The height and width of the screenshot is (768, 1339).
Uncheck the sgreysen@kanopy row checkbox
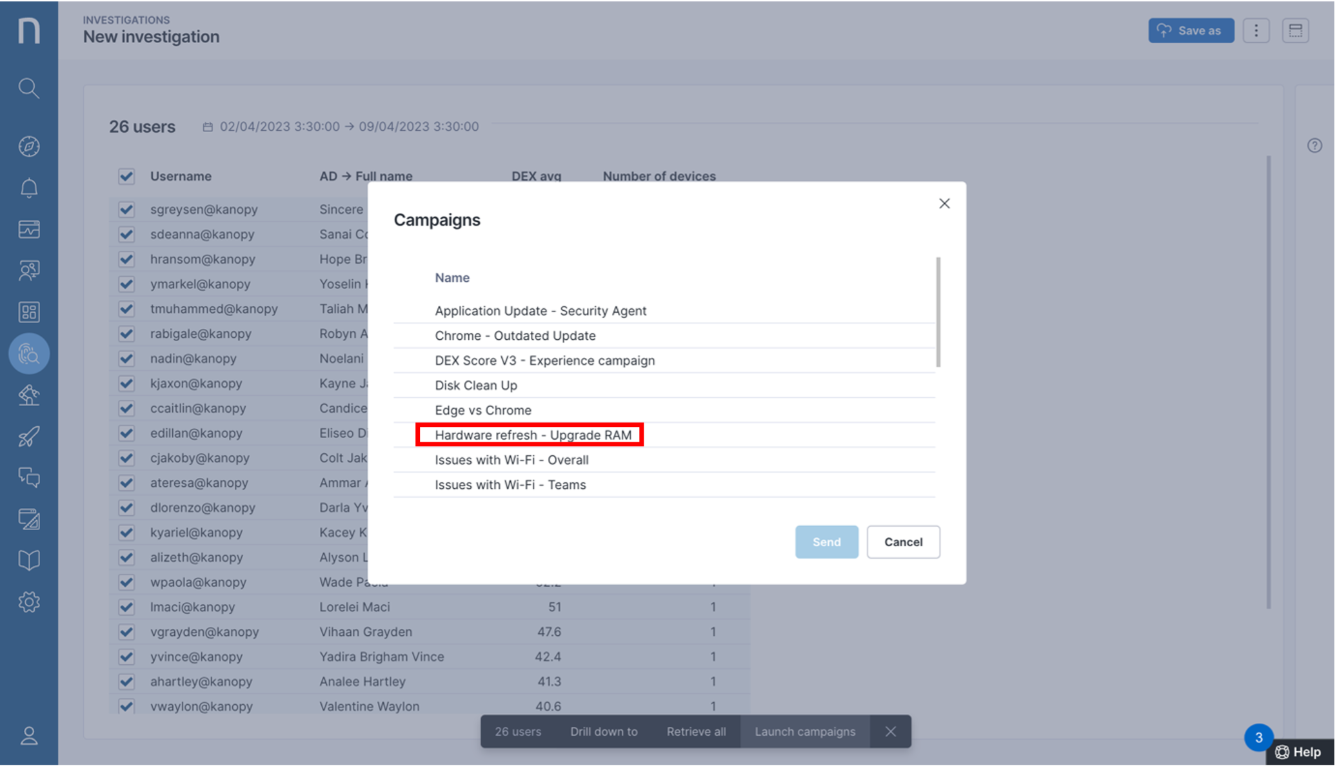[x=126, y=210]
